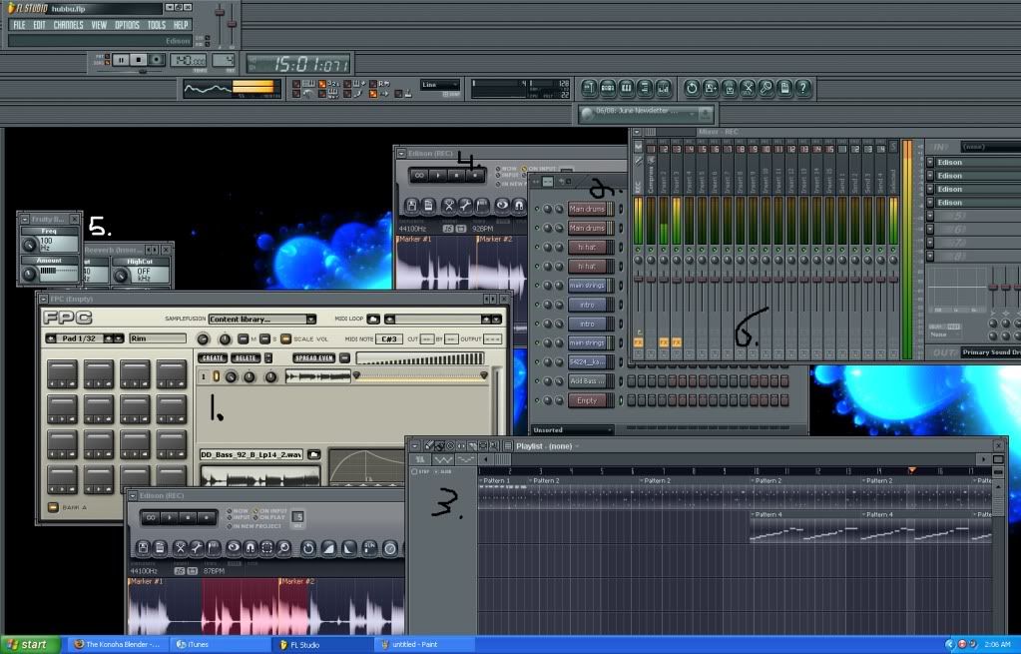Image resolution: width=1021 pixels, height=654 pixels.
Task: Open the sample file browser folder in FPC
Action: coord(313,454)
